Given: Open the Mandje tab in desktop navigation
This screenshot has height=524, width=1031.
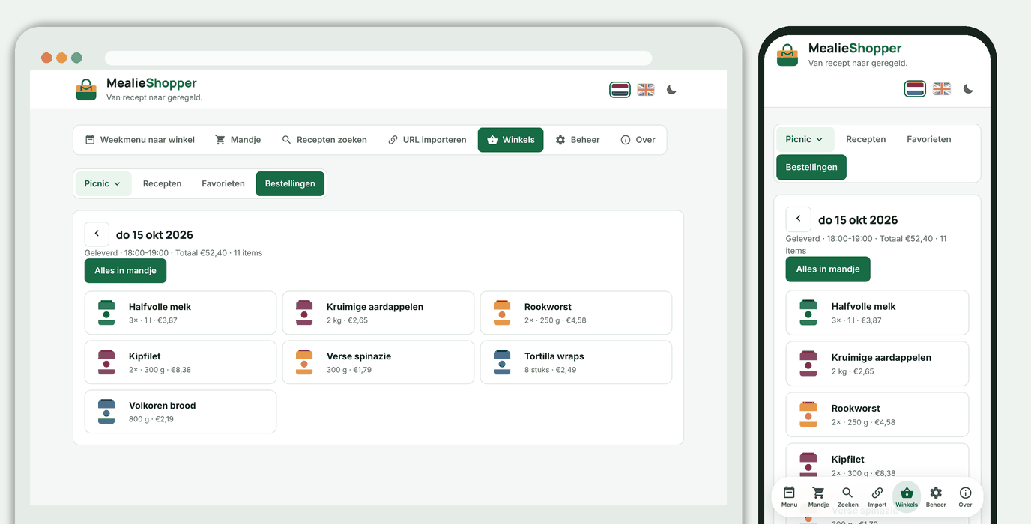Looking at the screenshot, I should tap(238, 140).
